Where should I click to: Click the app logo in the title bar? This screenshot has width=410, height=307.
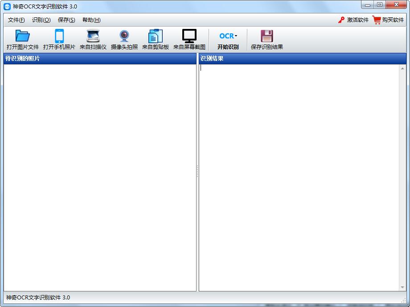7,7
